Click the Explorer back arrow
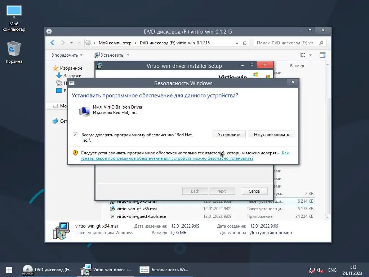Screen dimensions: 369x277 (x=53, y=43)
